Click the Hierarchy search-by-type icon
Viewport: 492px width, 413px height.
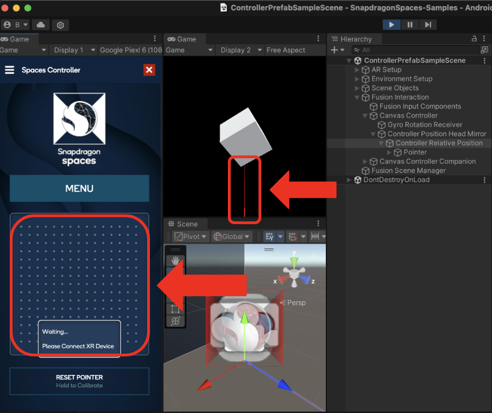click(x=485, y=50)
